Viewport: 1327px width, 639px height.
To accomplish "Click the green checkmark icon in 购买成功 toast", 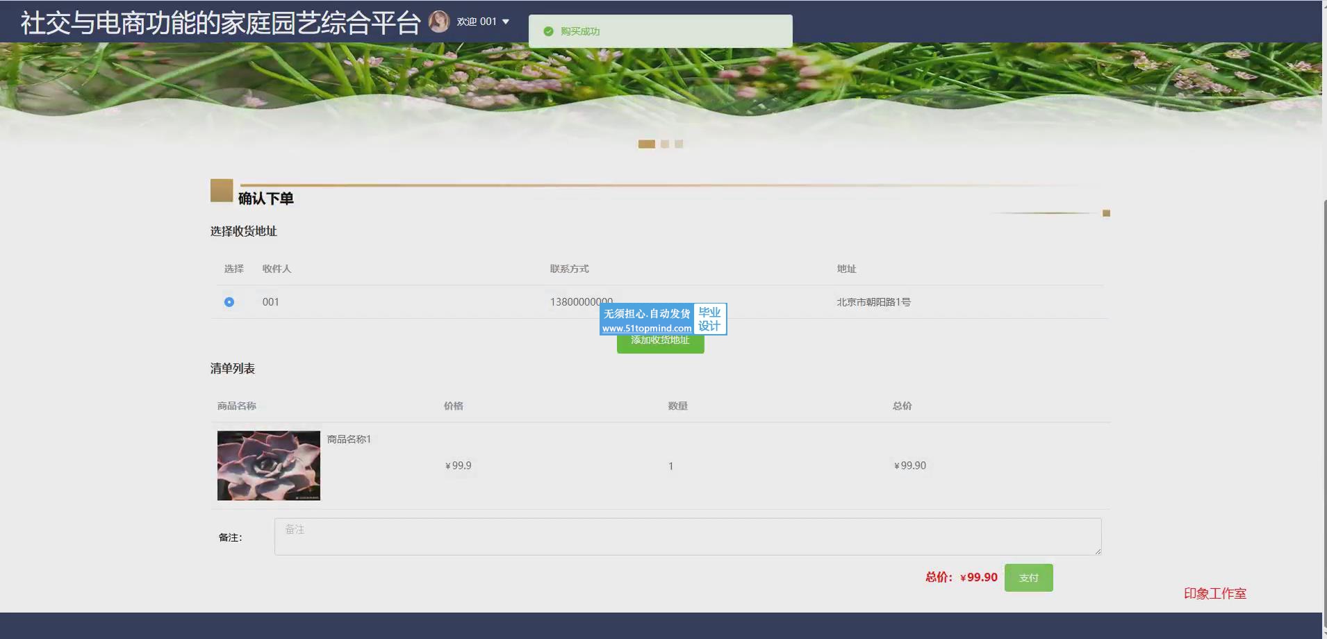I will pyautogui.click(x=548, y=31).
